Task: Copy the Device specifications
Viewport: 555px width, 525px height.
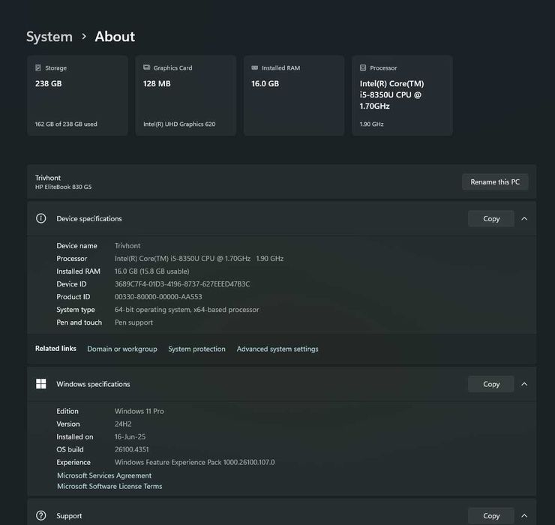Action: pos(491,219)
